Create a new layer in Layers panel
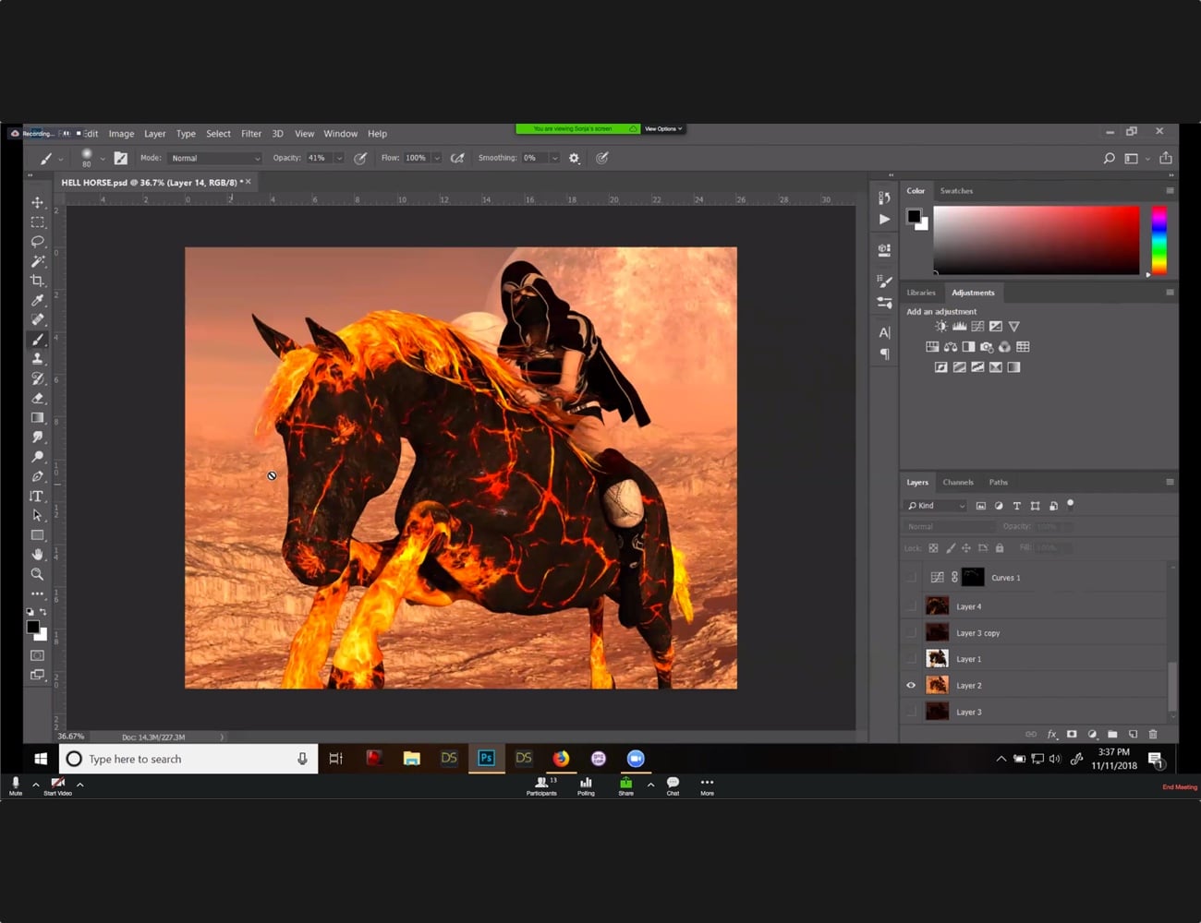This screenshot has width=1201, height=923. (1134, 734)
